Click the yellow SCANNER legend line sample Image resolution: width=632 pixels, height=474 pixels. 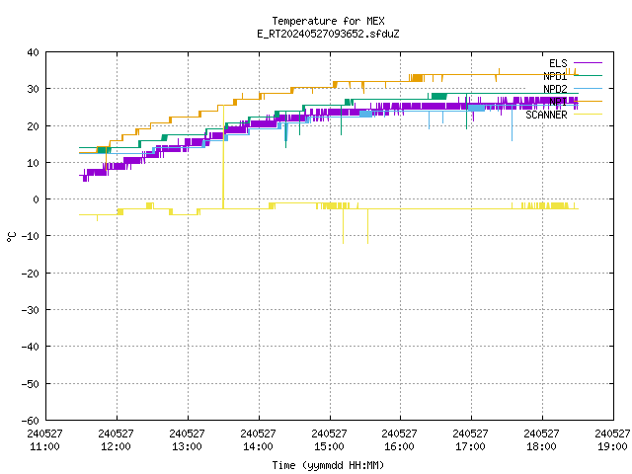point(588,115)
